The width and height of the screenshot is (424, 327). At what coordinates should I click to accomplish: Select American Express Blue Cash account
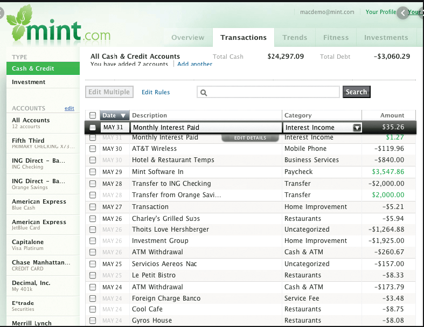[43, 205]
